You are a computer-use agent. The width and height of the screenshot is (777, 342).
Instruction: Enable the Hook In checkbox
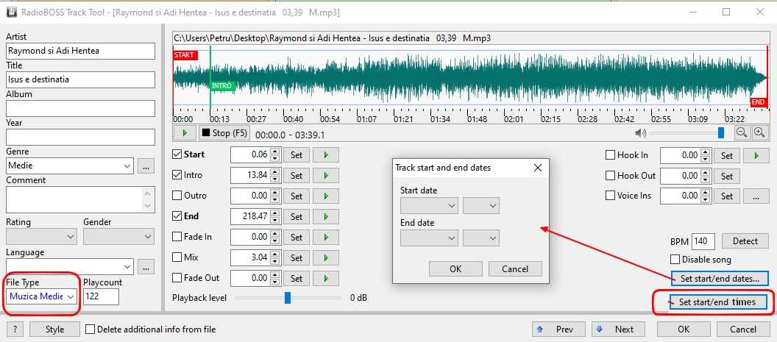click(611, 155)
